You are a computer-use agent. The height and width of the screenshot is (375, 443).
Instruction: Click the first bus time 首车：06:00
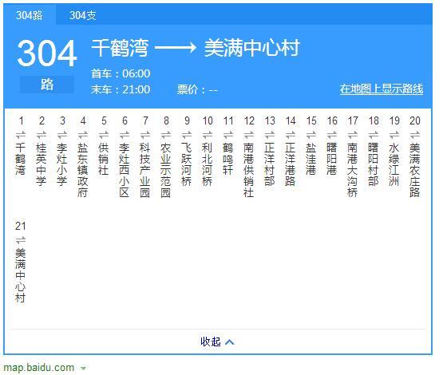121,73
